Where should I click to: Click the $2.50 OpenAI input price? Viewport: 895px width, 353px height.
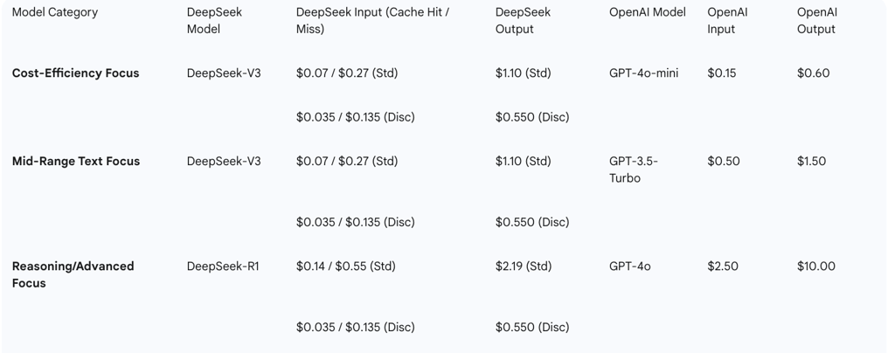(723, 266)
